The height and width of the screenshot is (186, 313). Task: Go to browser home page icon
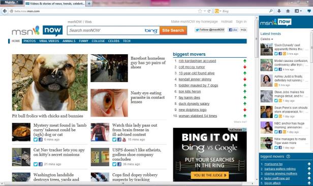coord(288,11)
